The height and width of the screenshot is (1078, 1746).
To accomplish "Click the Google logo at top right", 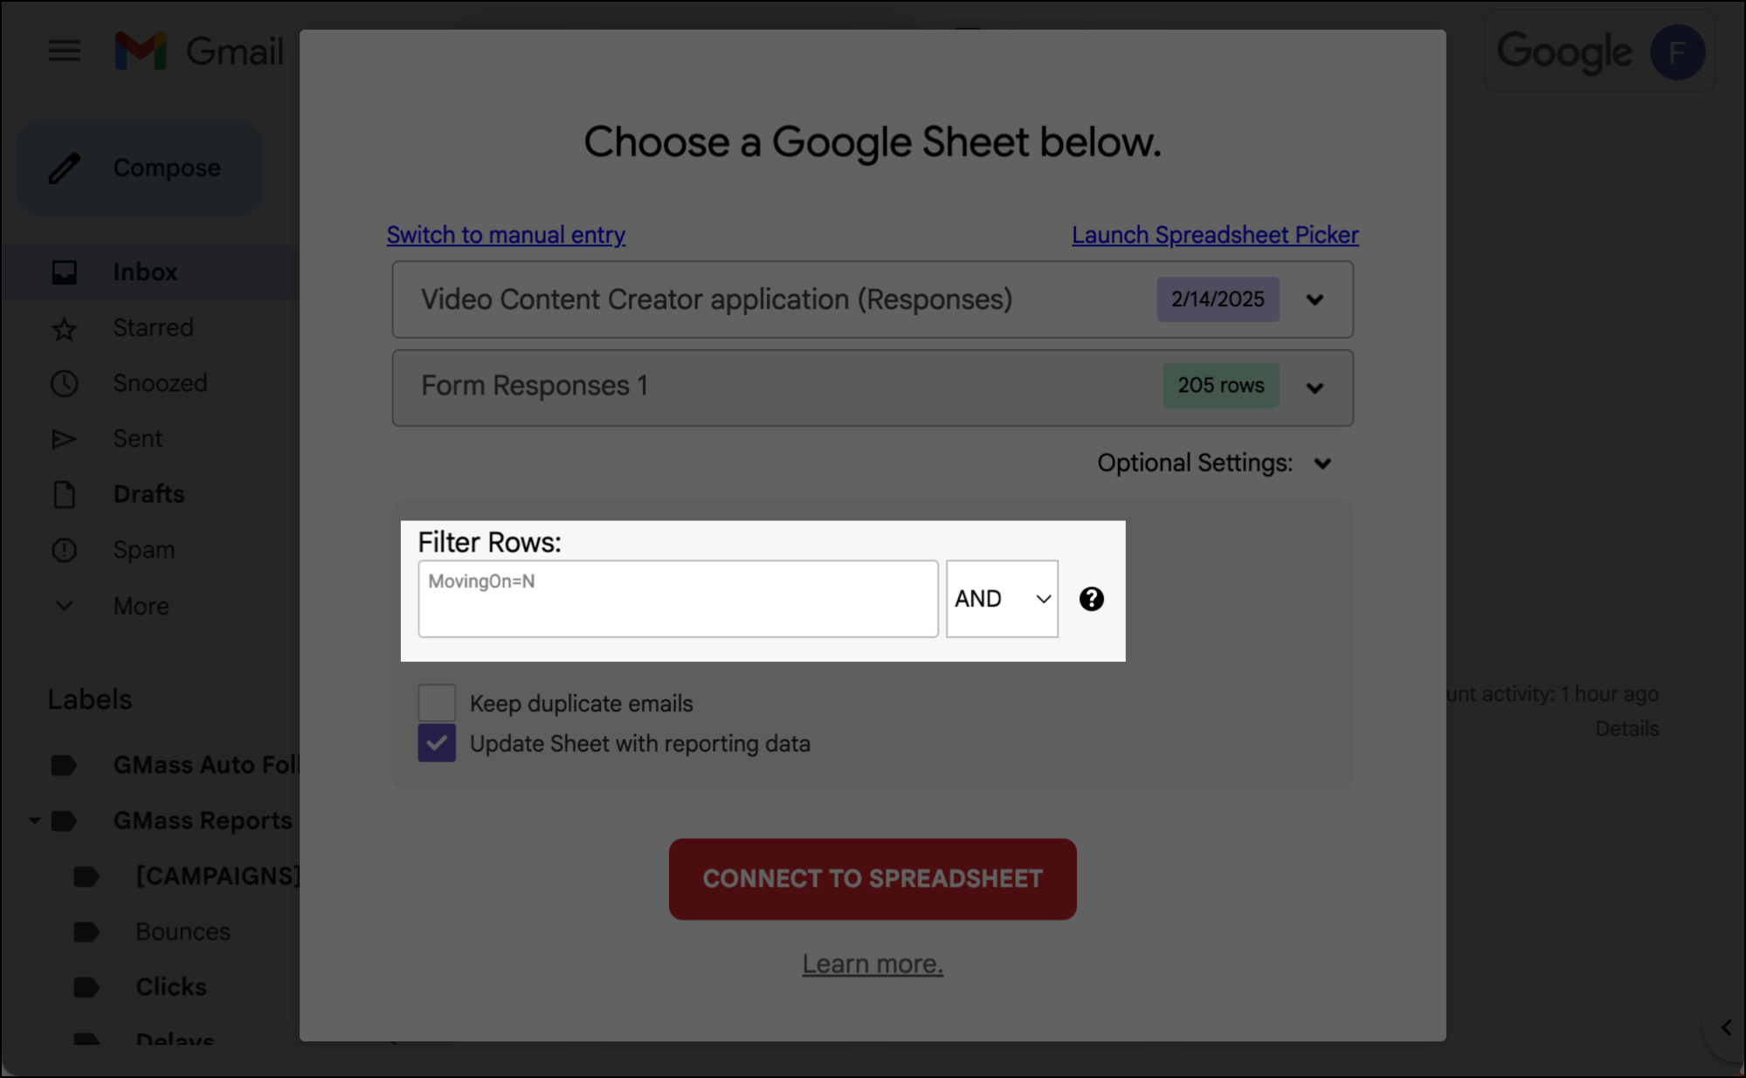I will [1564, 52].
